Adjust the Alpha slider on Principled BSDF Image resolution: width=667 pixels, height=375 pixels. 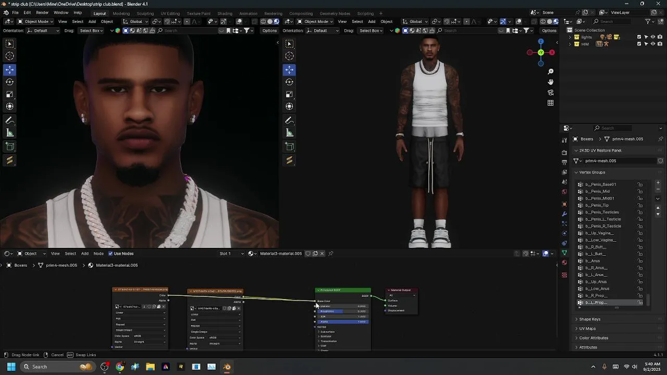[x=343, y=322]
